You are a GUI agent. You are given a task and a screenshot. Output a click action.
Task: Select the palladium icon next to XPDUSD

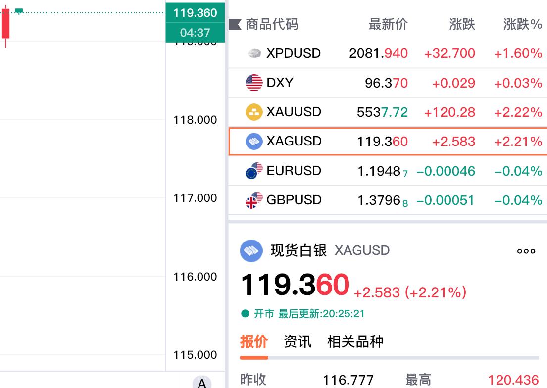(x=254, y=53)
